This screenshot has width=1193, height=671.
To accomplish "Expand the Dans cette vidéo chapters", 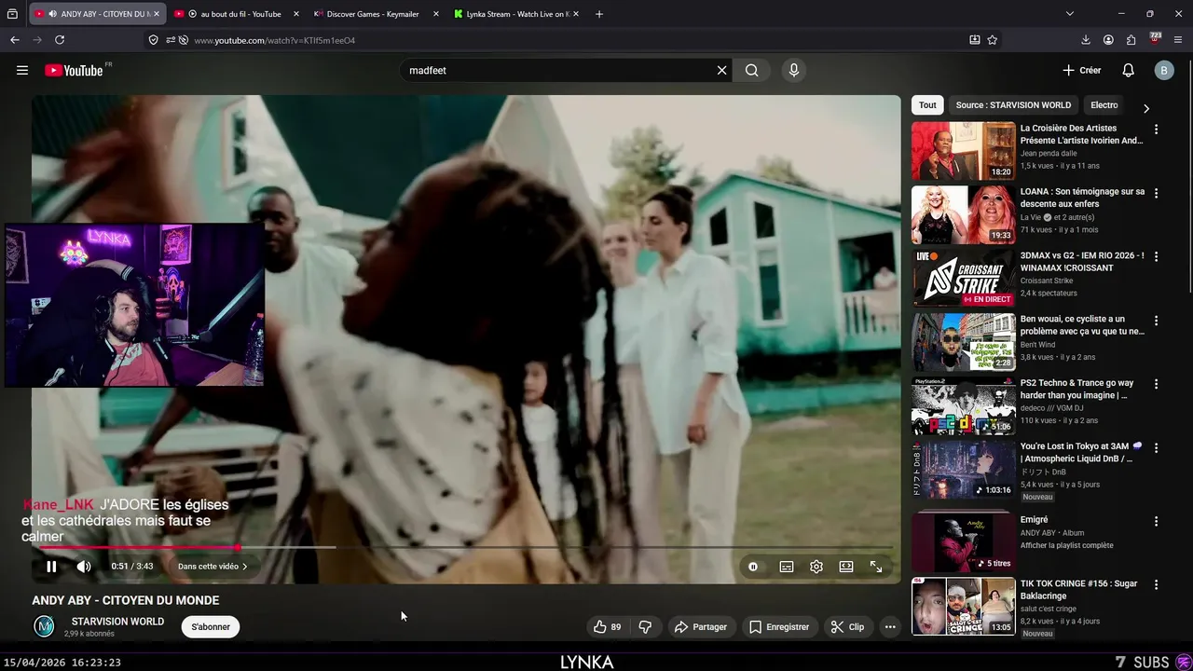I will 213,566.
